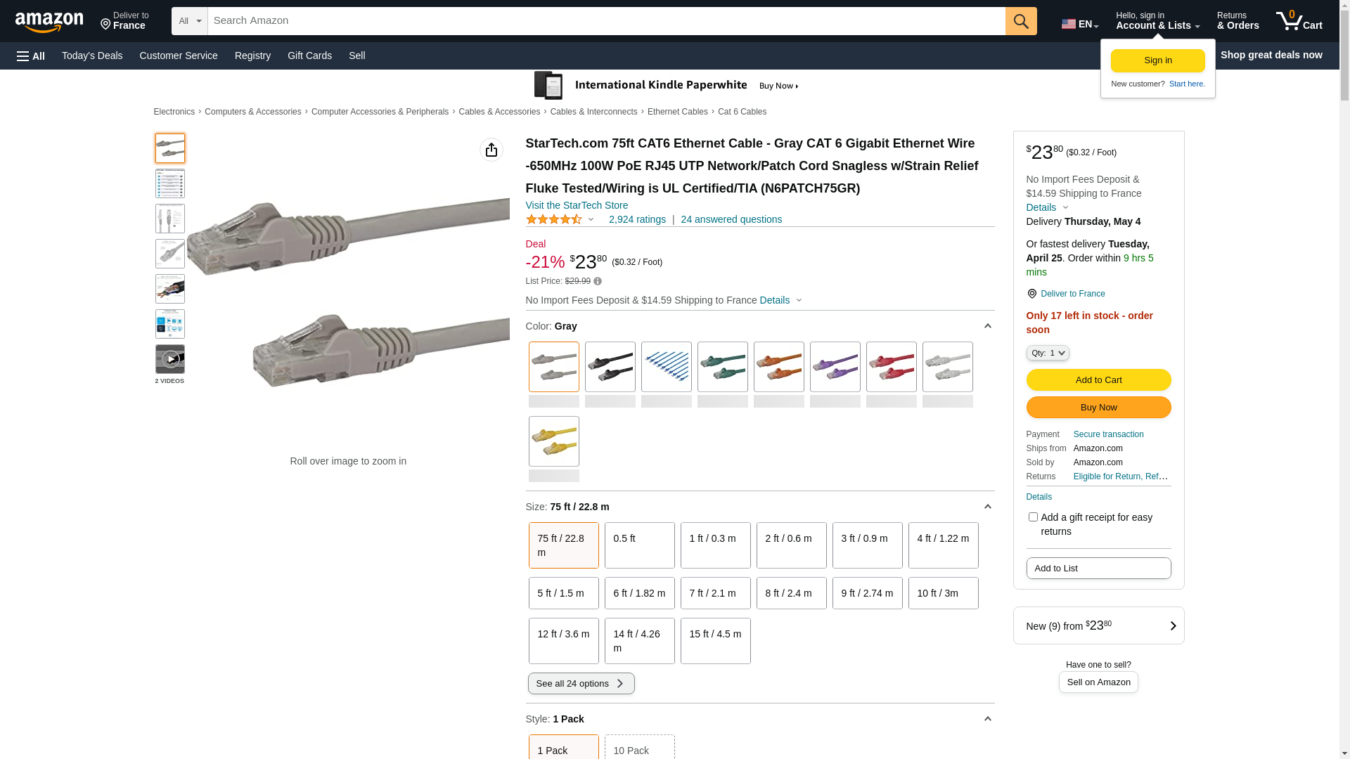This screenshot has width=1350, height=759.
Task: Click the search magnifying glass button
Action: coord(1020,21)
